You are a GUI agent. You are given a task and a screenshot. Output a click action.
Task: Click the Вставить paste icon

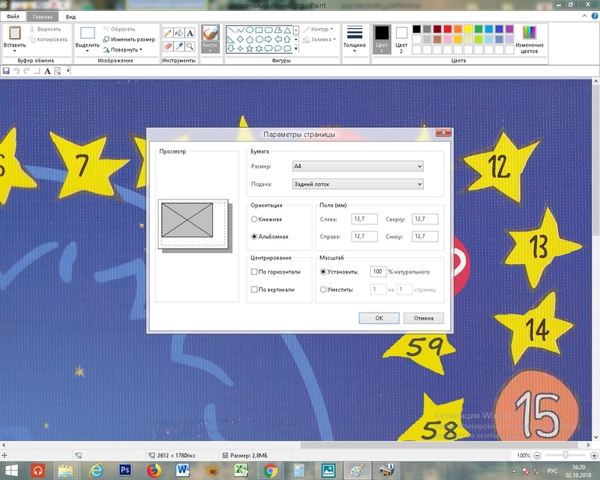click(14, 33)
